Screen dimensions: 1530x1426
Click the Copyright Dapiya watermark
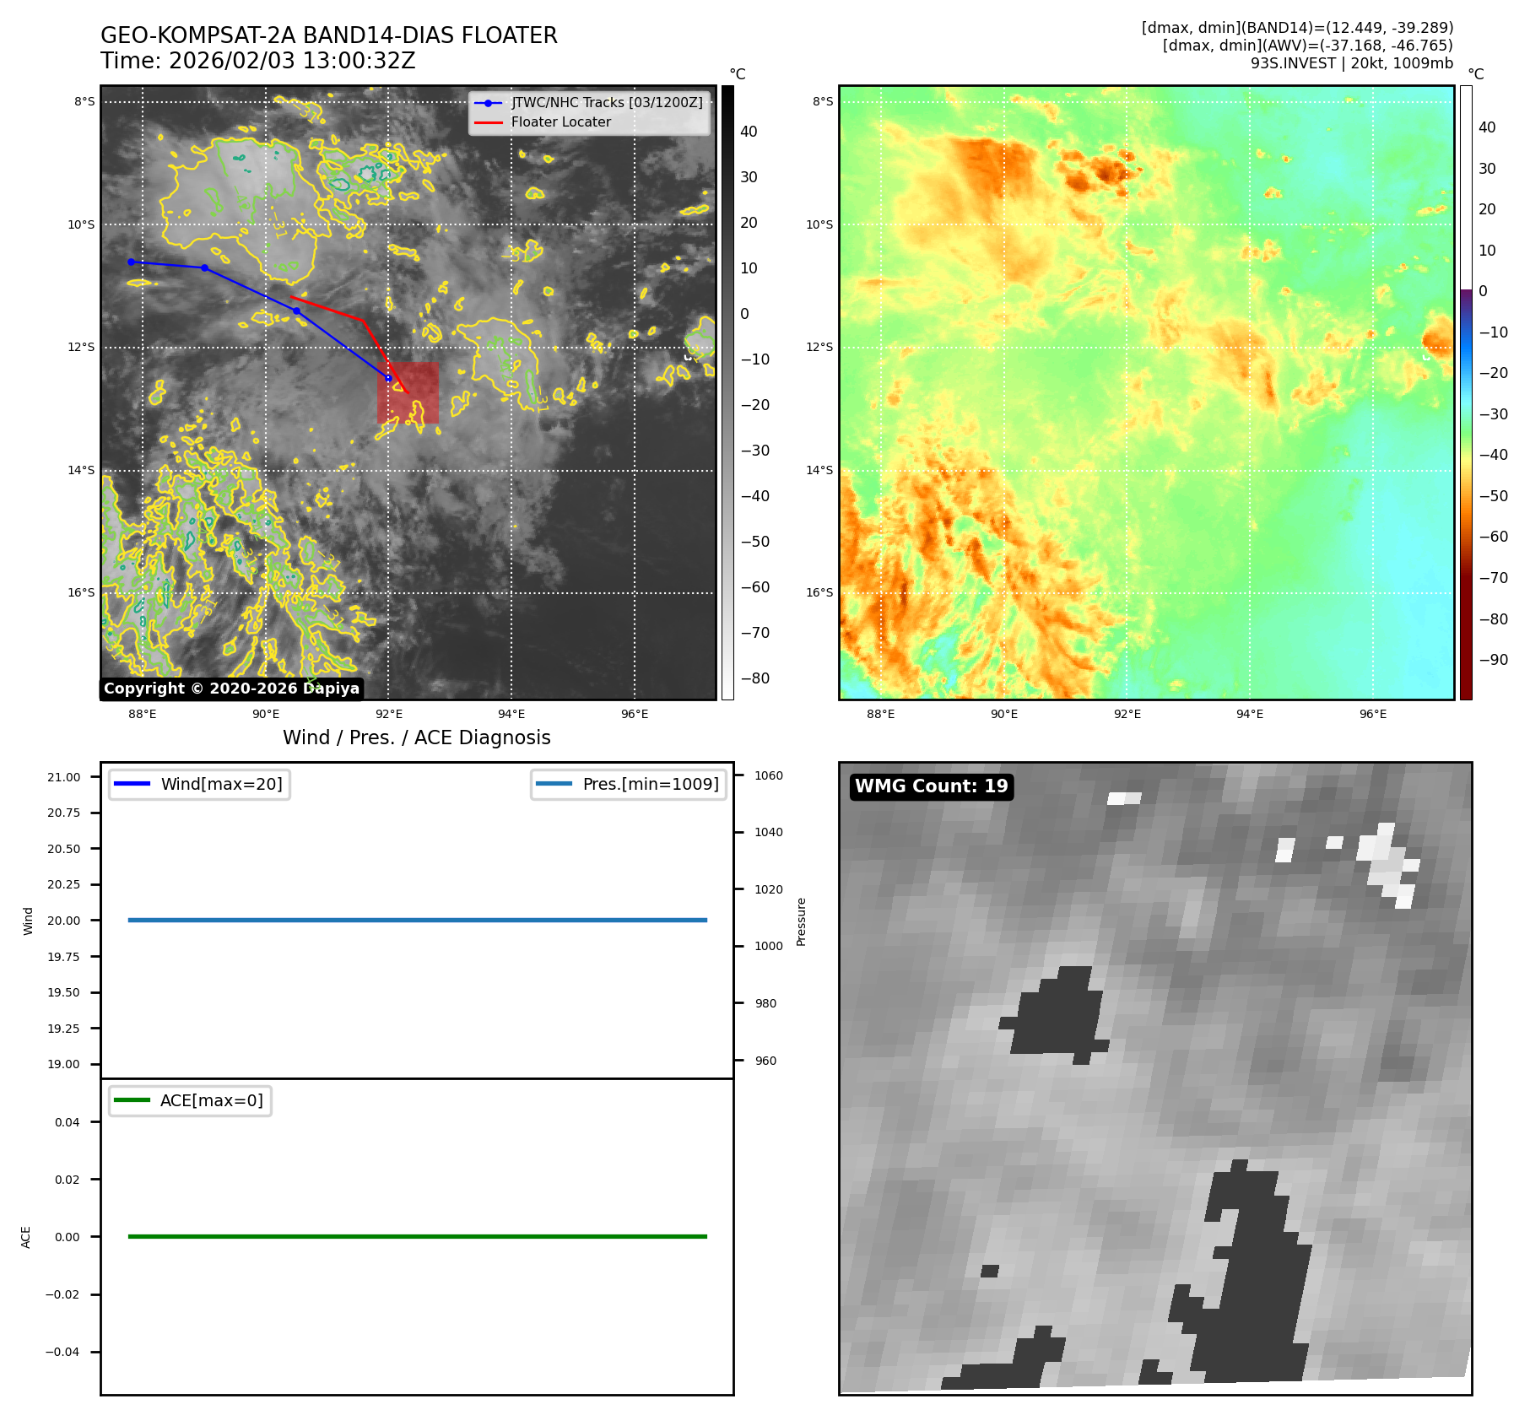tap(231, 689)
